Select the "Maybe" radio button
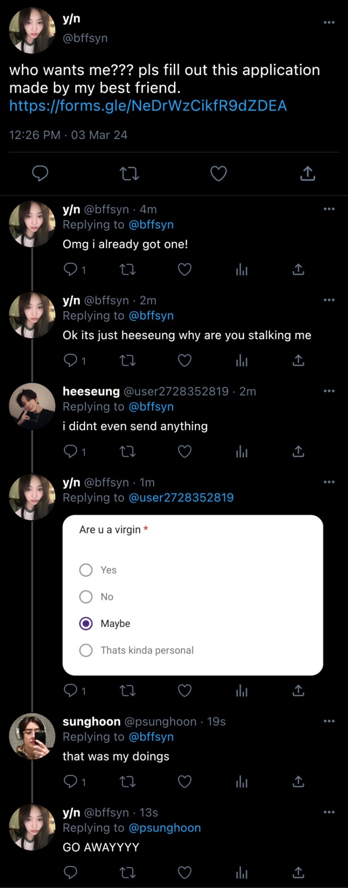This screenshot has height=888, width=348. coord(86,623)
